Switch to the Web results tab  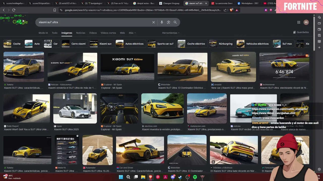tap(122, 33)
